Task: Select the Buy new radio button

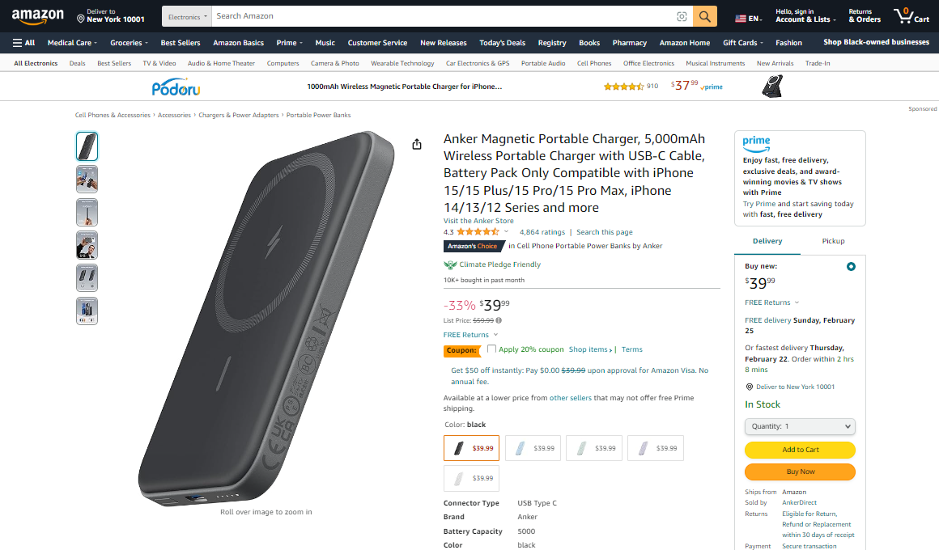Action: pyautogui.click(x=850, y=266)
